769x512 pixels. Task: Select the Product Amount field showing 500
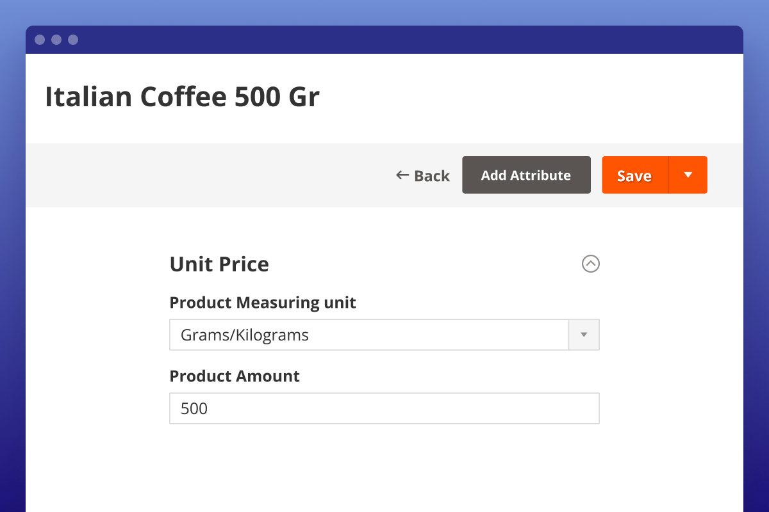pos(384,408)
